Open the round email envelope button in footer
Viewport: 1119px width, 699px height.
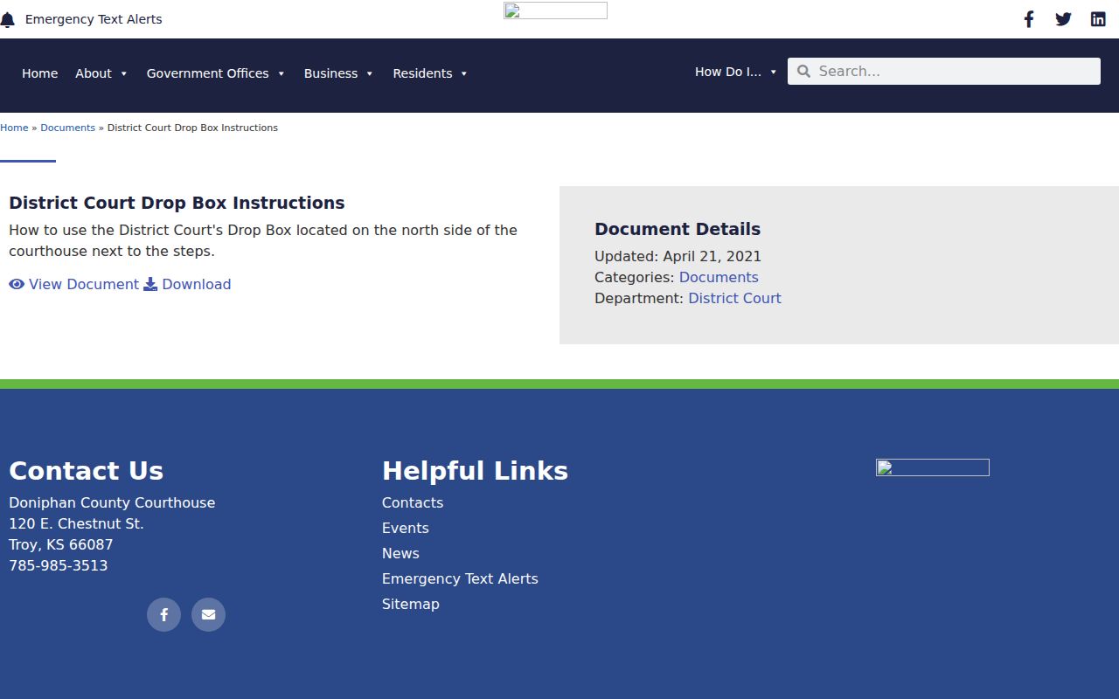(x=208, y=614)
